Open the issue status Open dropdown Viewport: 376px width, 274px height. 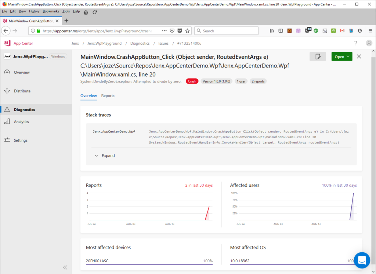coord(342,56)
